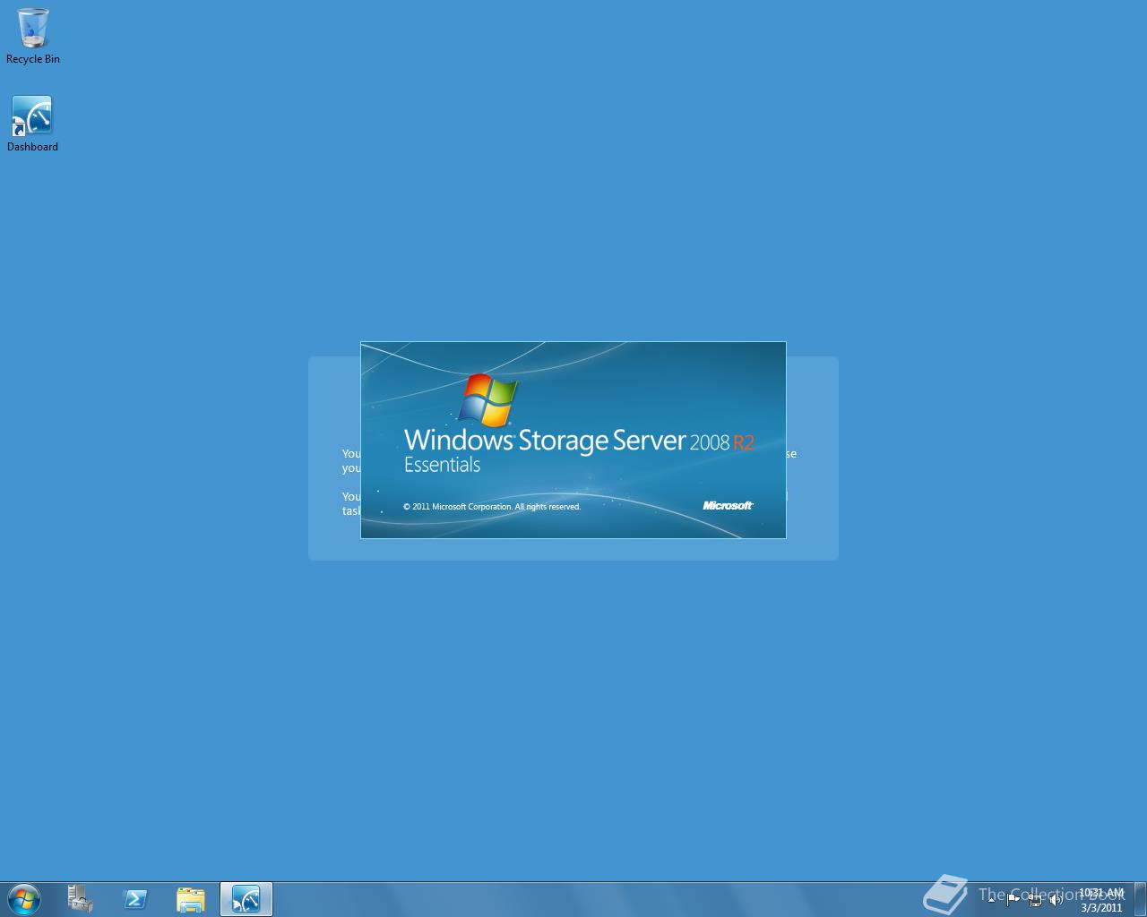Click the Windows Storage Server splash screen
The width and height of the screenshot is (1147, 917).
[x=573, y=440]
